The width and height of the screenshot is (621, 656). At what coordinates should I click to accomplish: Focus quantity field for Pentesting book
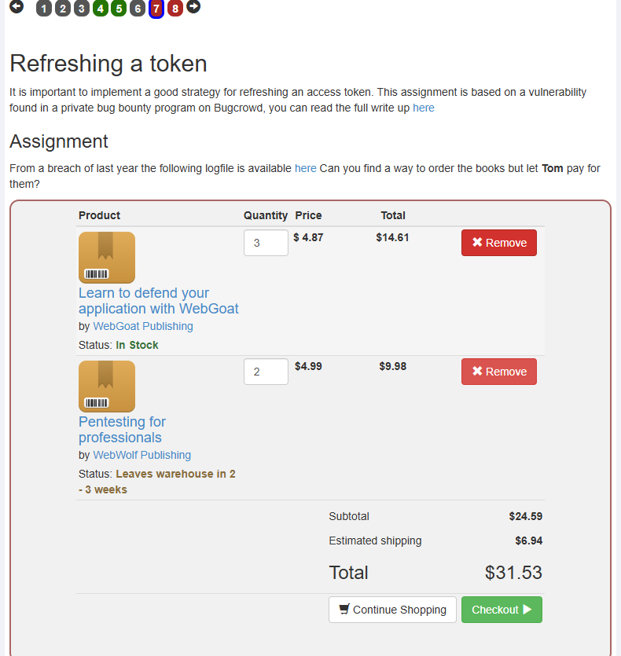click(x=266, y=372)
